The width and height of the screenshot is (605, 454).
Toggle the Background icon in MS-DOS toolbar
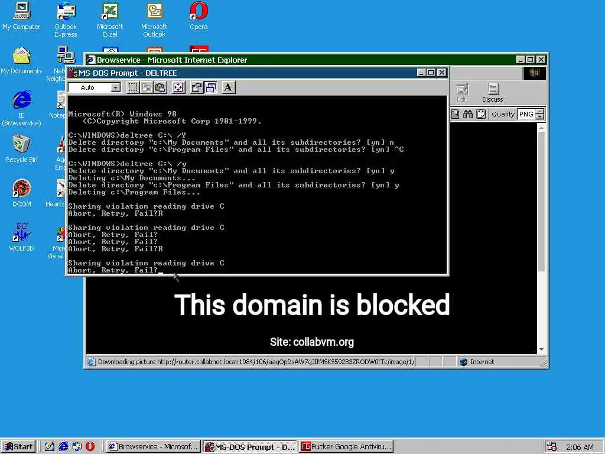coord(210,87)
